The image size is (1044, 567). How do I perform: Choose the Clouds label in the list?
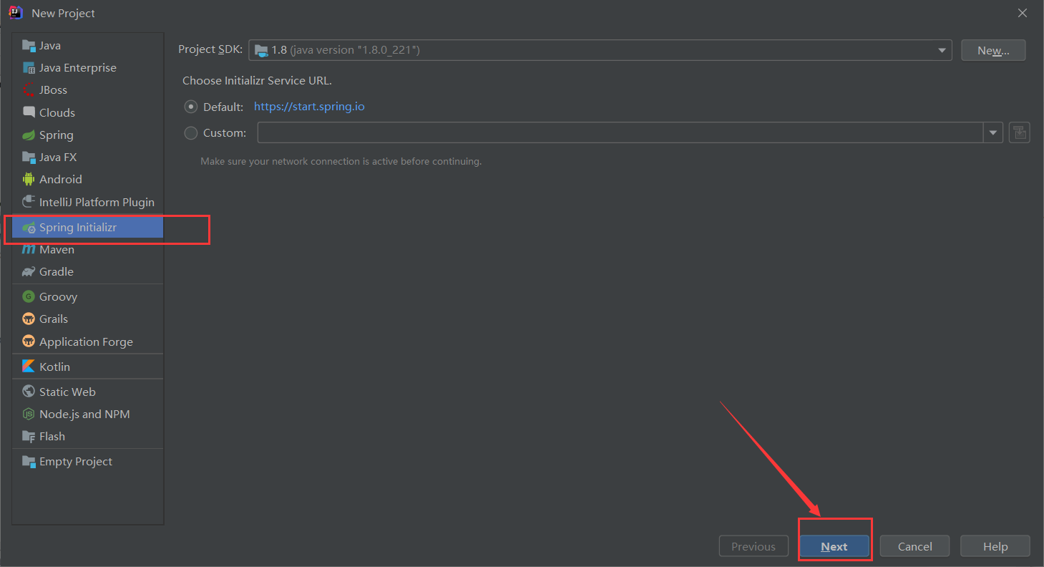(x=57, y=112)
